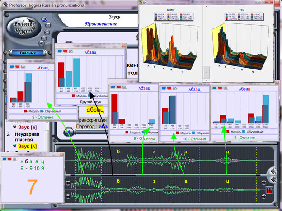Viewport: 282px width, 211px height.
Task: Close the Другой звук popup
Action: click(123, 46)
